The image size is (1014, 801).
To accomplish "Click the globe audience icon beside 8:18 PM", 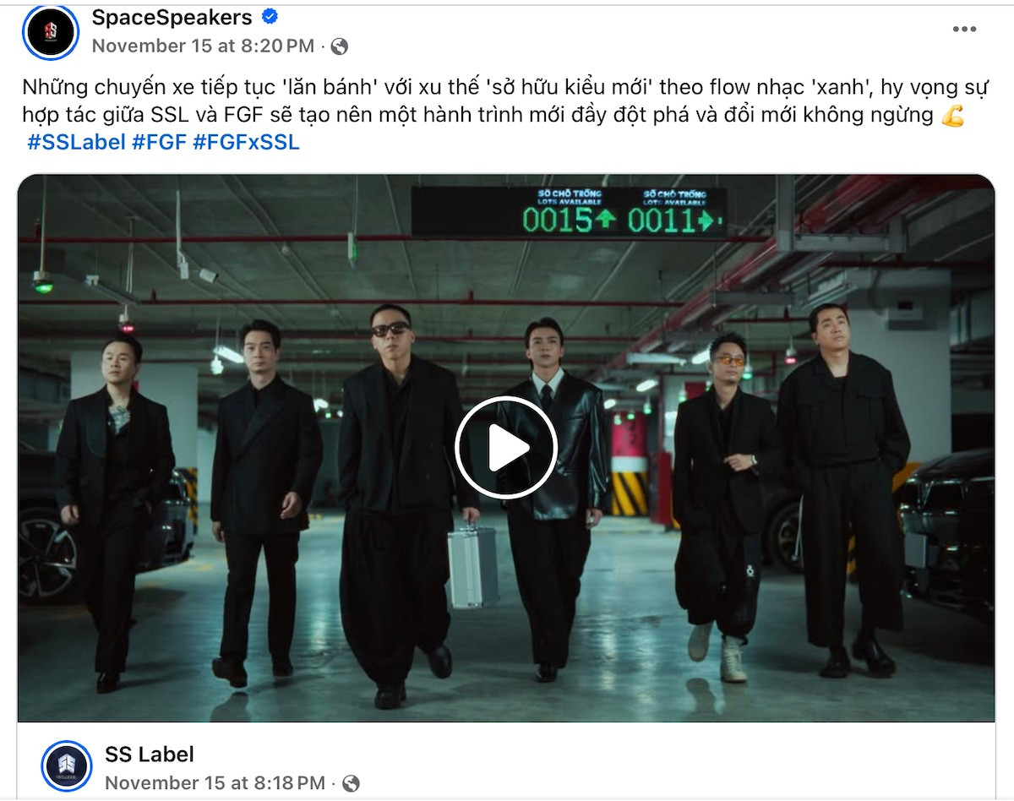I will click(350, 783).
